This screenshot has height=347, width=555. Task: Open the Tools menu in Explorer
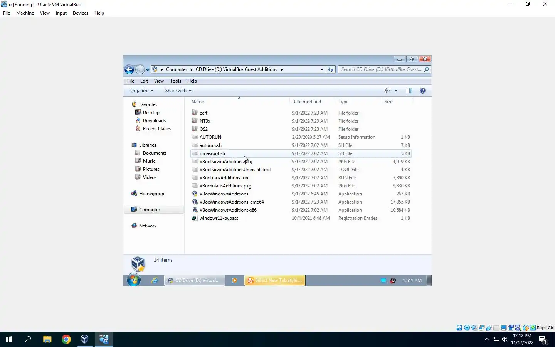pos(175,81)
